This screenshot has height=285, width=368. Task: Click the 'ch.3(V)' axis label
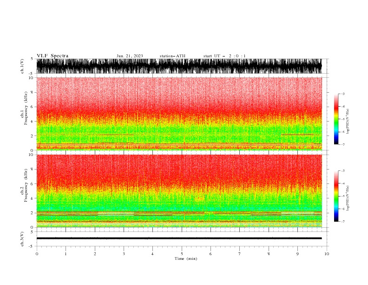click(x=22, y=239)
